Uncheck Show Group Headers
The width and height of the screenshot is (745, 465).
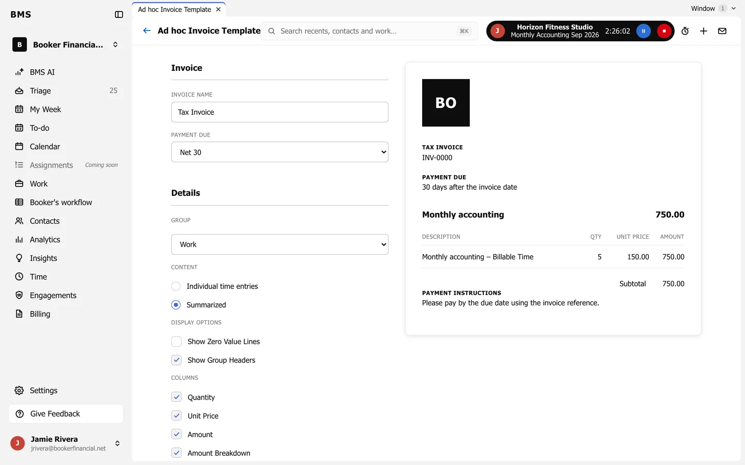click(176, 360)
